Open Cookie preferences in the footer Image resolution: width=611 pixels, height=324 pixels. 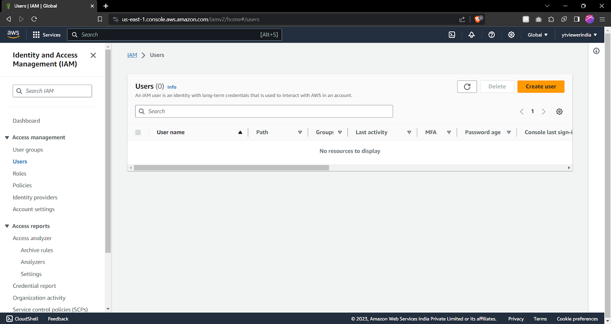point(577,319)
